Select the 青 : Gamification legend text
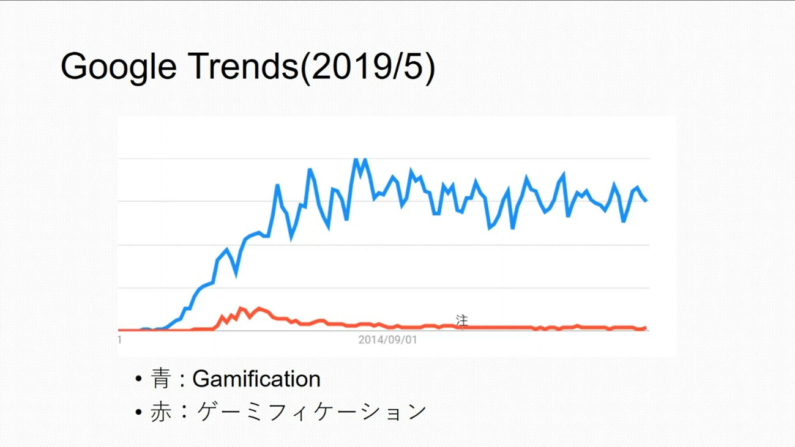 point(236,379)
